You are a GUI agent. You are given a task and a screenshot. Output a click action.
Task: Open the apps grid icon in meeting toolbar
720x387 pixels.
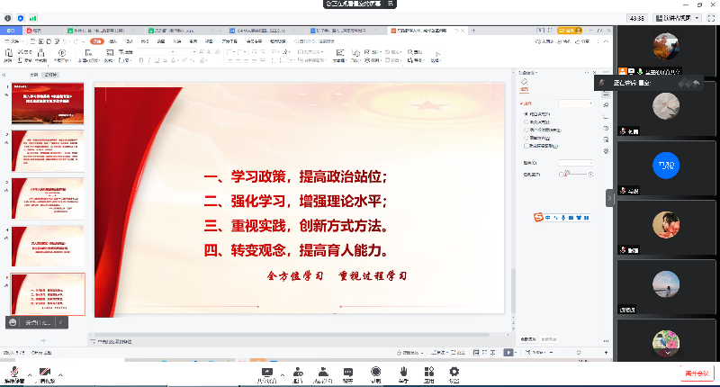[x=429, y=372]
